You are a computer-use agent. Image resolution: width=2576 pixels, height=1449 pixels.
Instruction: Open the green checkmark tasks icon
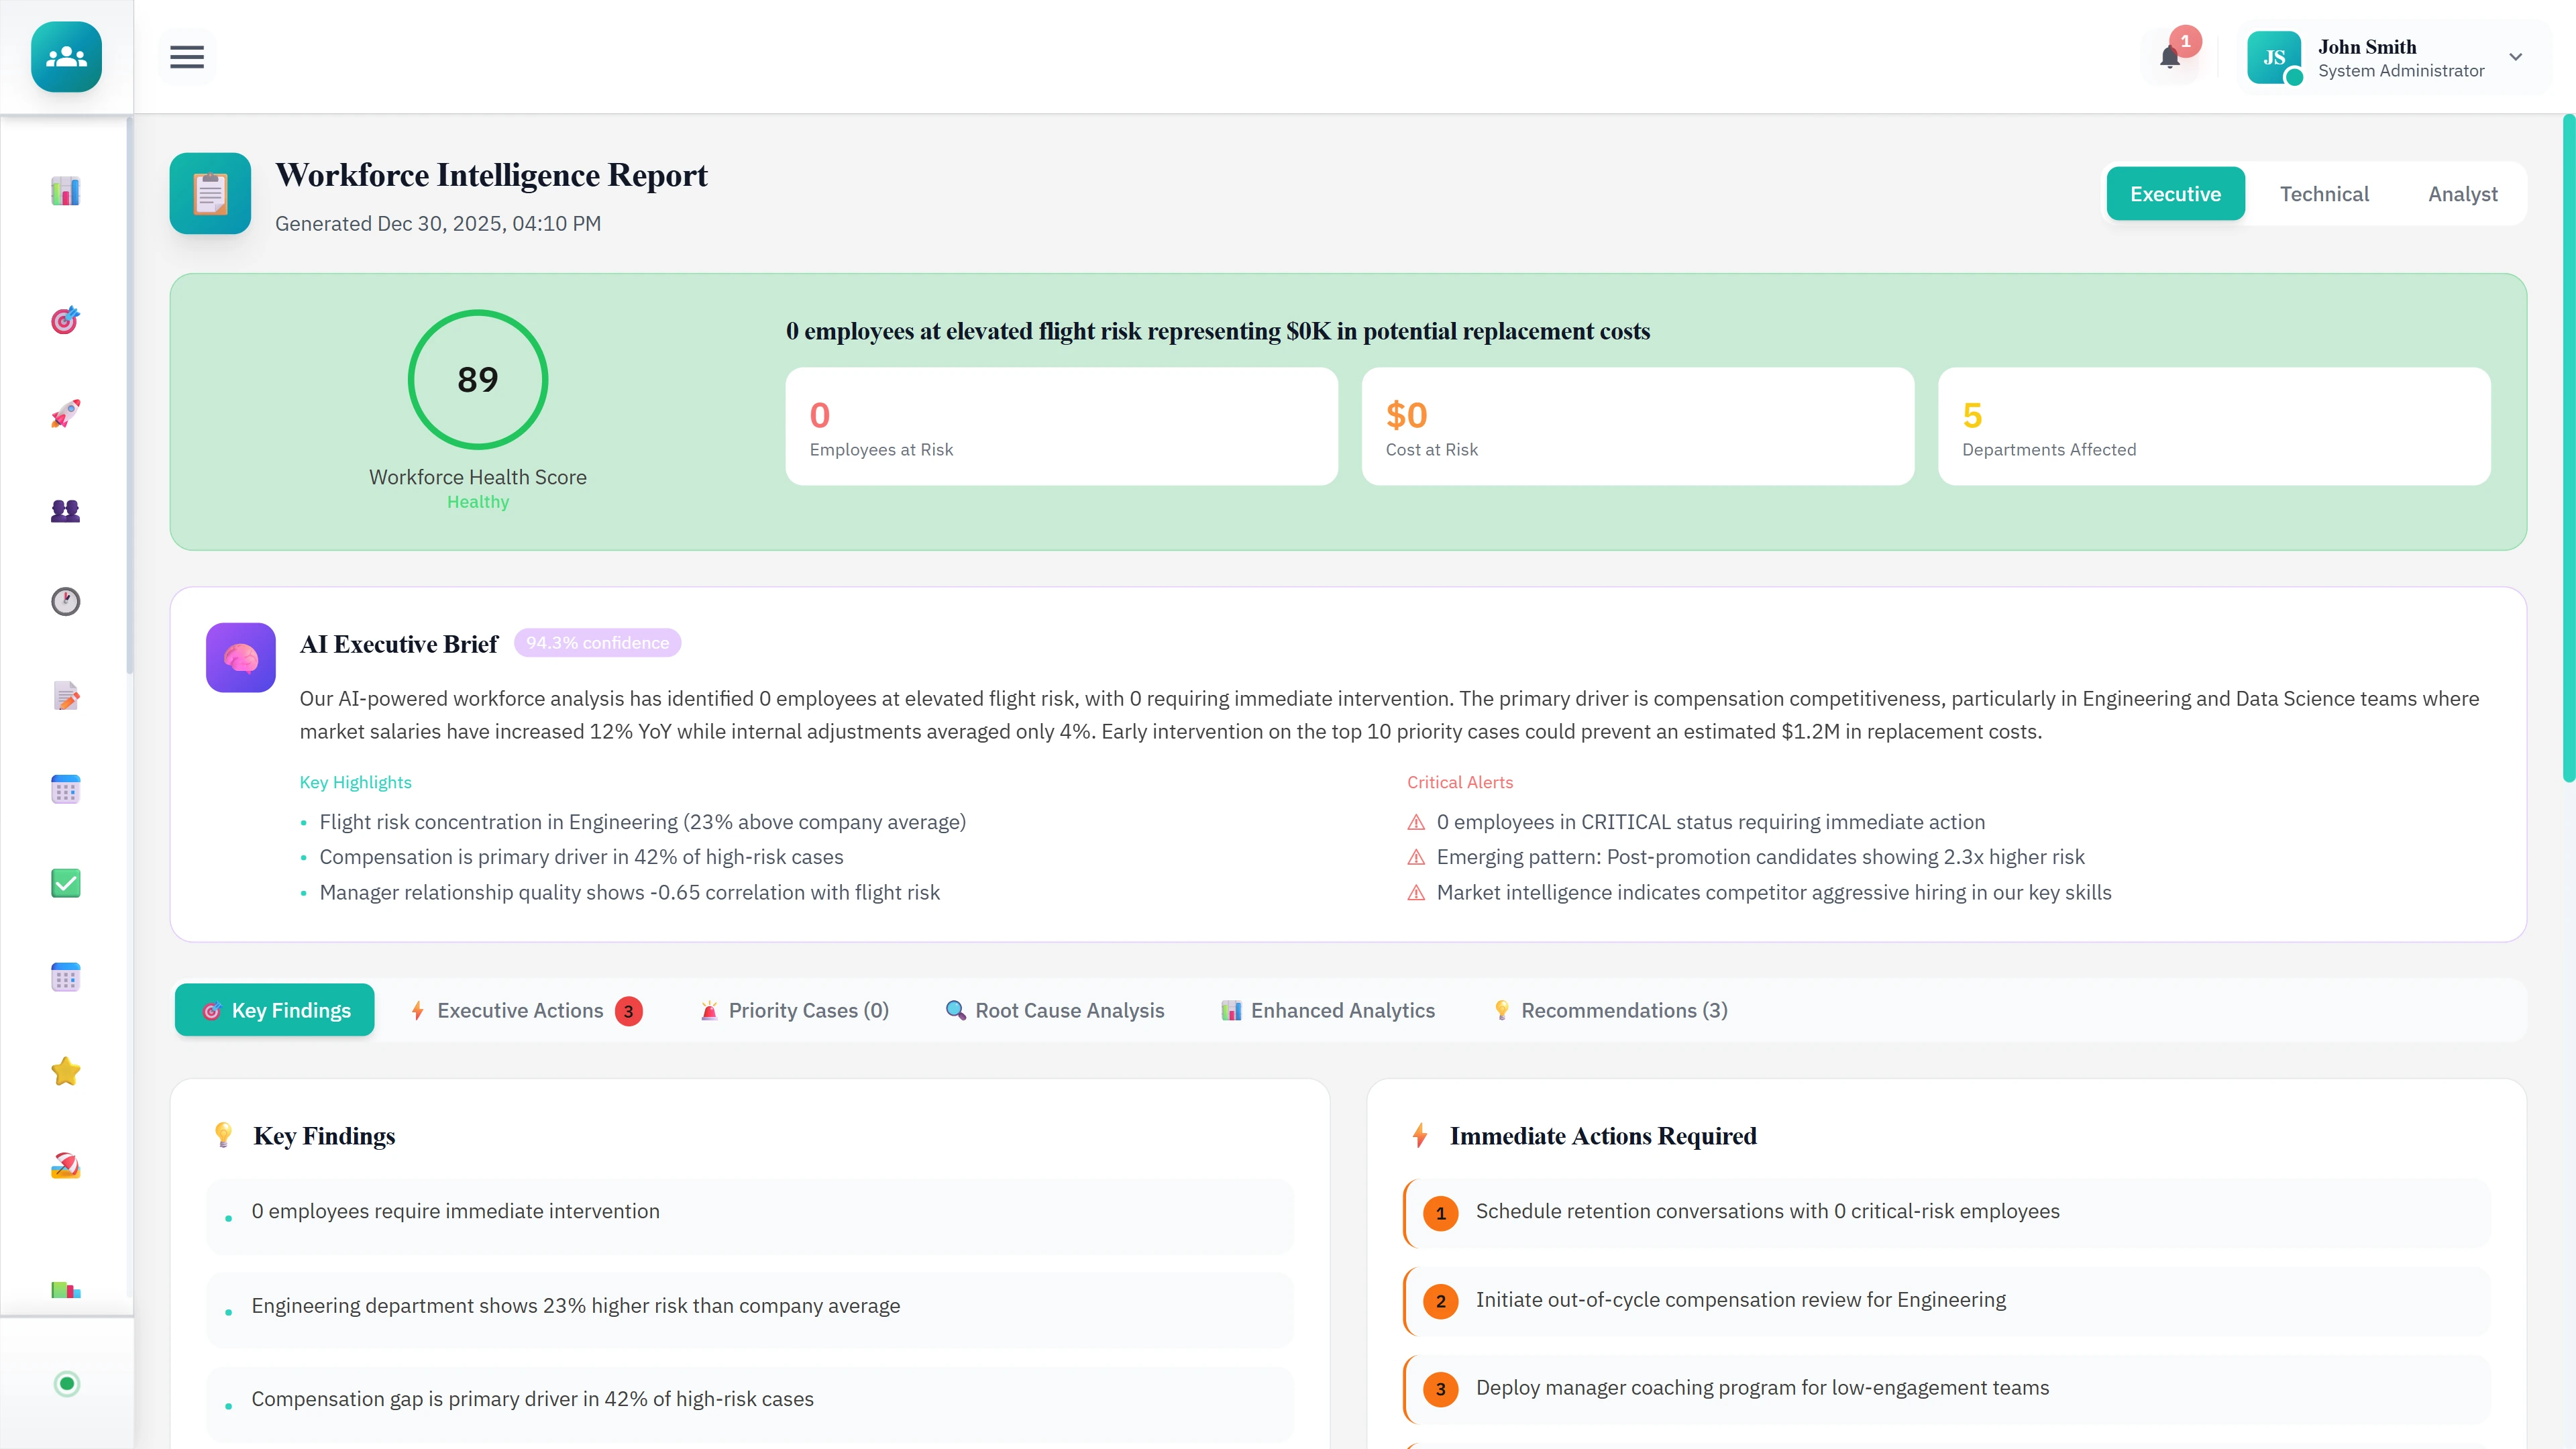click(x=65, y=883)
